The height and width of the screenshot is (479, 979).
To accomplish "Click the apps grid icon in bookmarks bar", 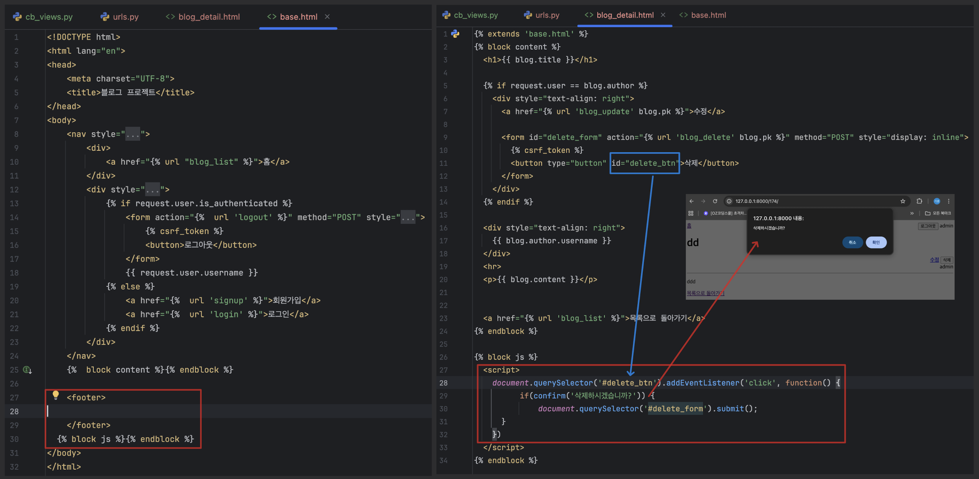I will click(x=691, y=213).
